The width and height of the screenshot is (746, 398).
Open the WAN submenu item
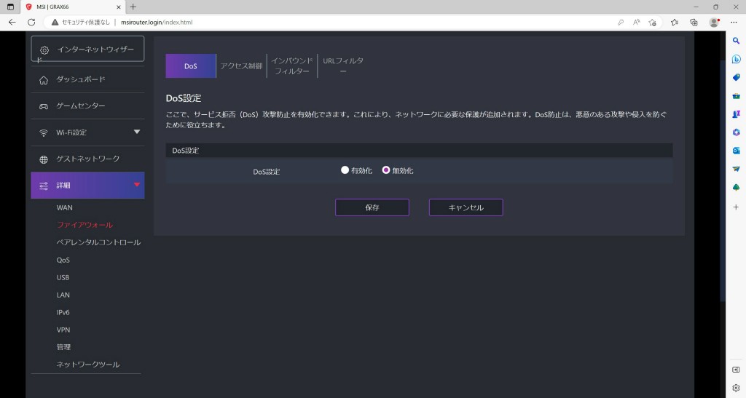65,207
